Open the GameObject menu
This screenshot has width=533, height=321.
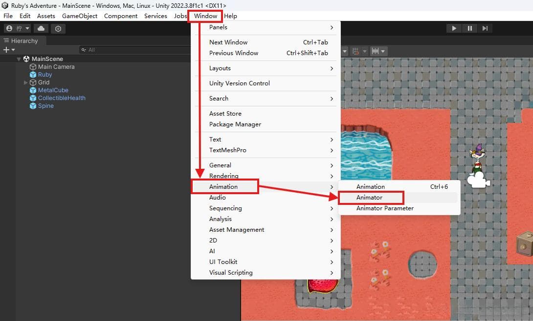(80, 16)
